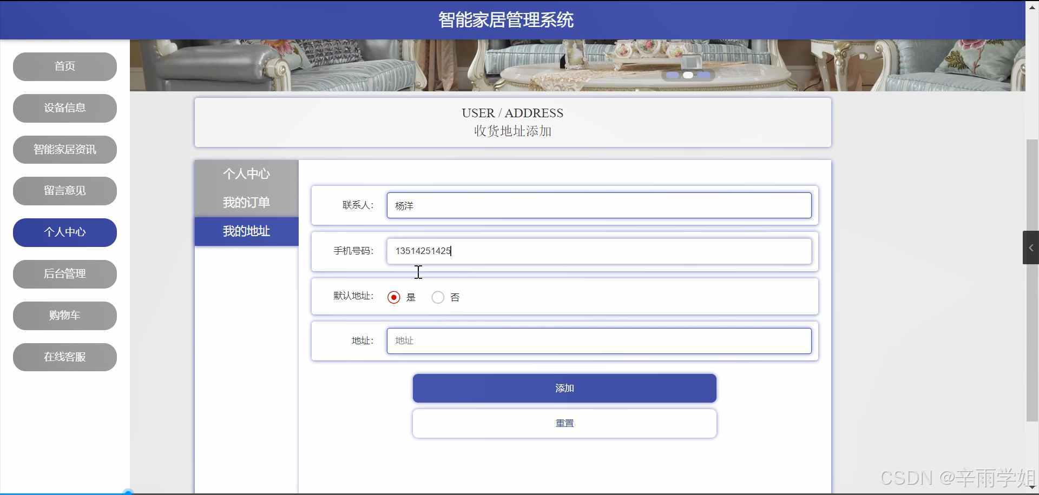This screenshot has height=495, width=1039.
Task: Collapse the right side panel chevron
Action: click(1031, 247)
